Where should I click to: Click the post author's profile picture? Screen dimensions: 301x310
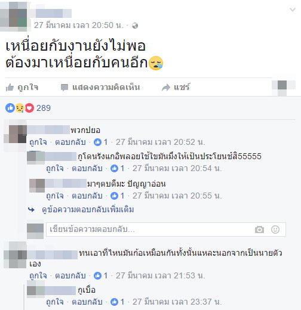pos(14,16)
